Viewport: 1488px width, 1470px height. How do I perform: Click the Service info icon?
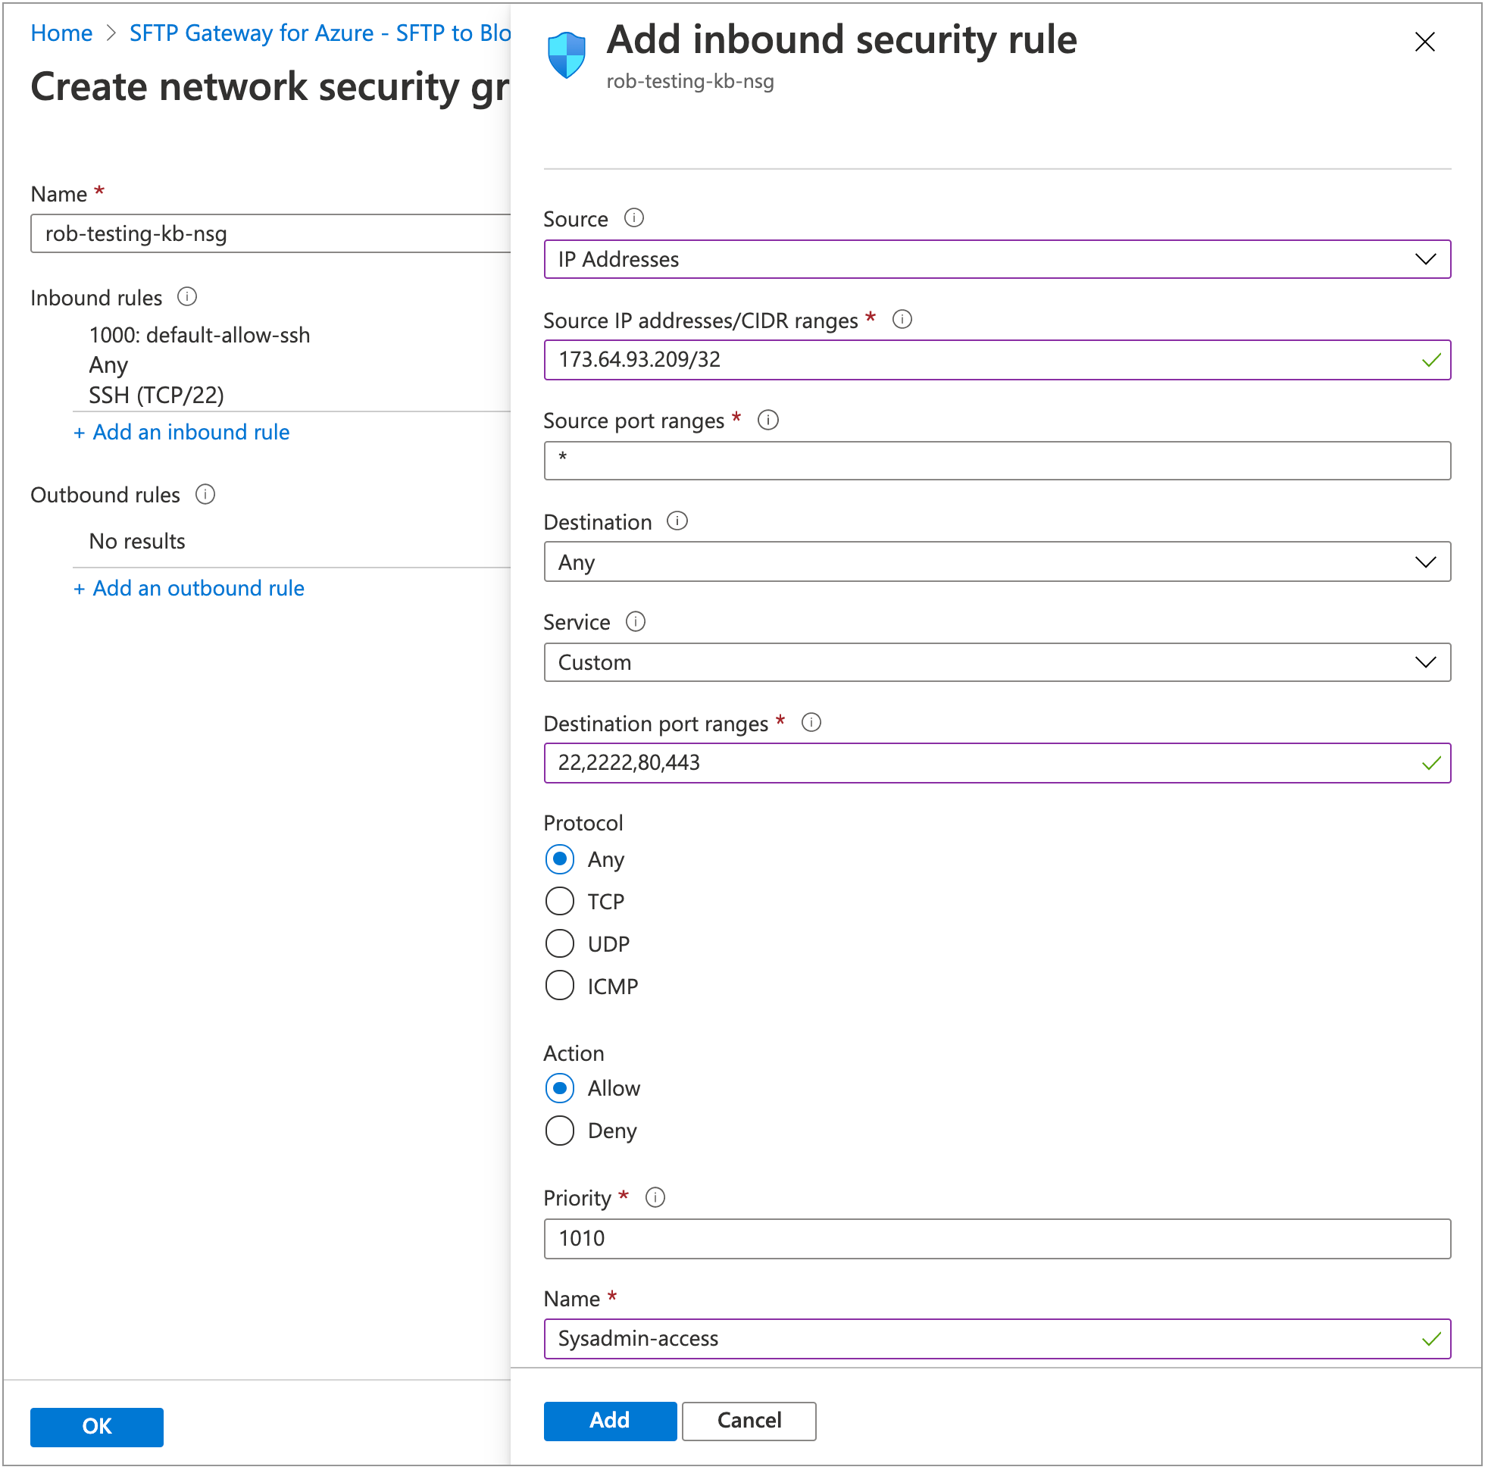click(x=636, y=622)
